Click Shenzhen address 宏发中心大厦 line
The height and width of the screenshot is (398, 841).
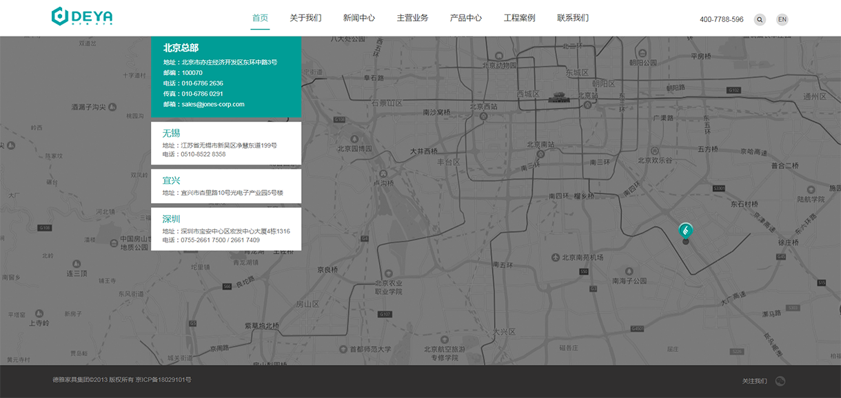coord(226,231)
